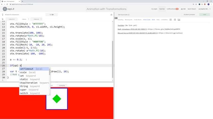Click the green button next to student preview
The image size is (213, 119).
tap(205, 15)
